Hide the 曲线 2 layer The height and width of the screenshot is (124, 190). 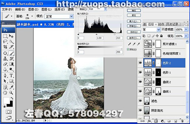(140, 82)
